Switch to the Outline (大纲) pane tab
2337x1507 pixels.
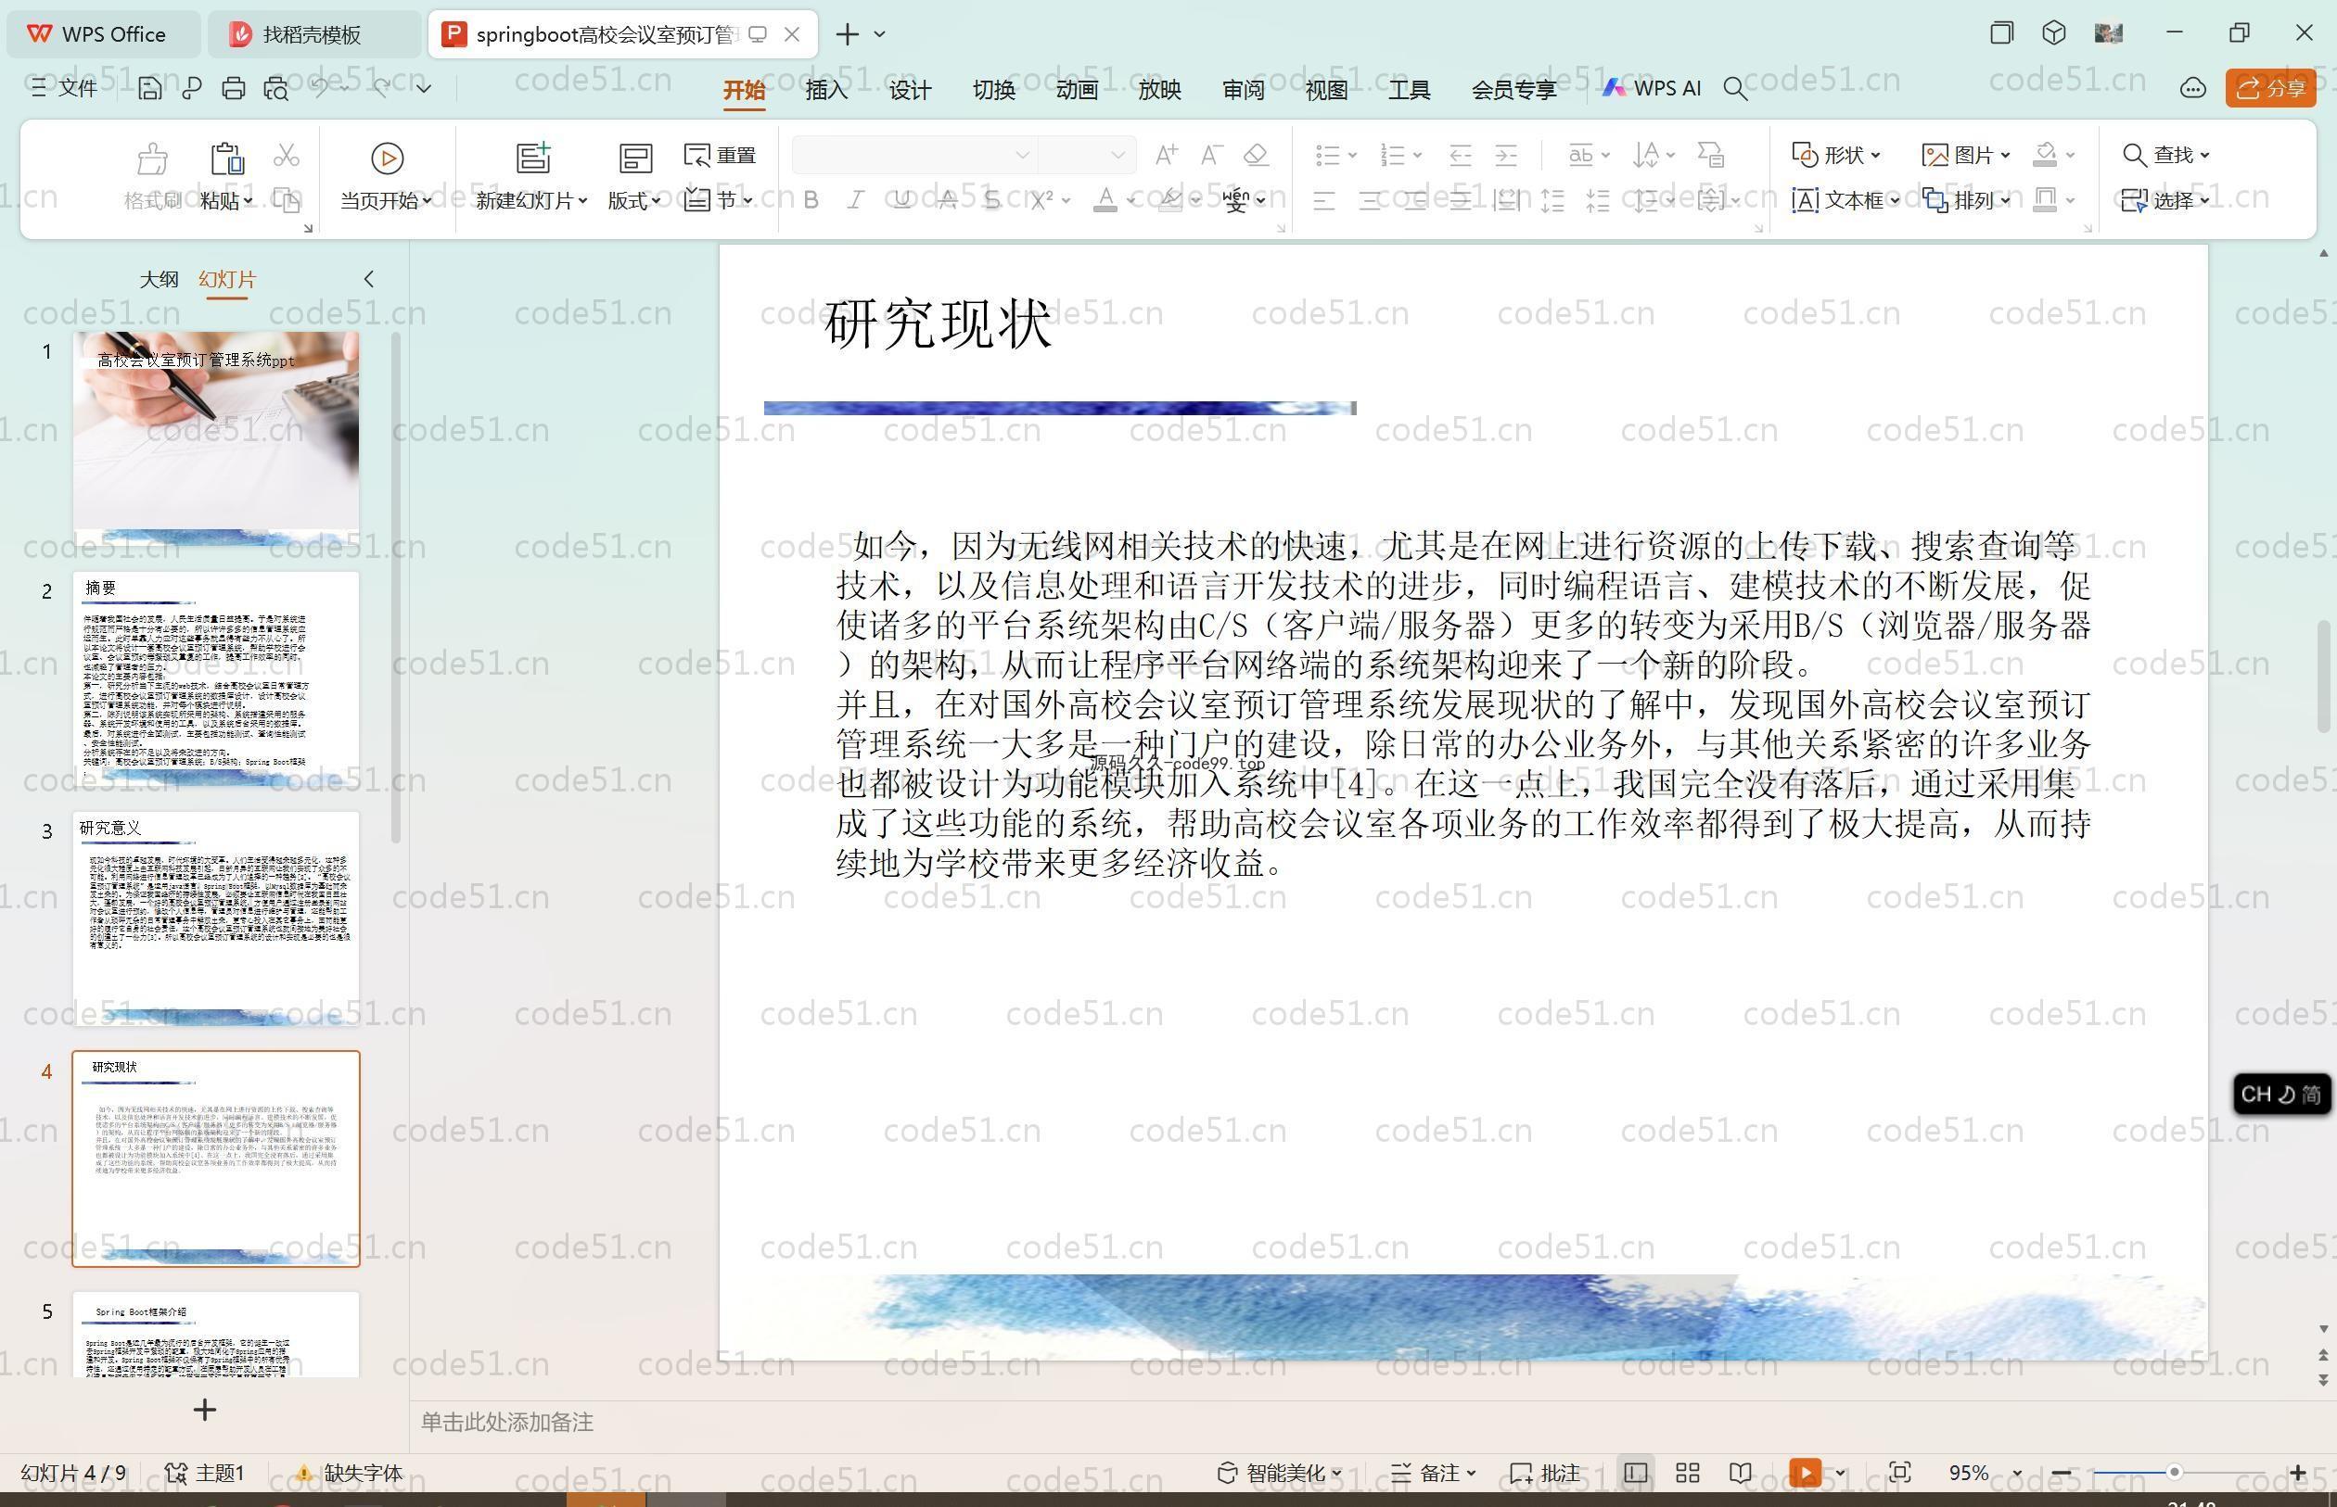click(x=159, y=280)
